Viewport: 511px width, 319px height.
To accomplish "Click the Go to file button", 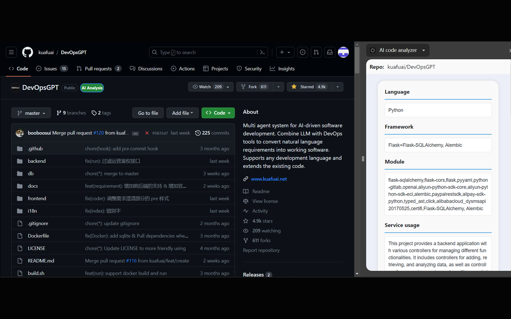I will click(148, 113).
